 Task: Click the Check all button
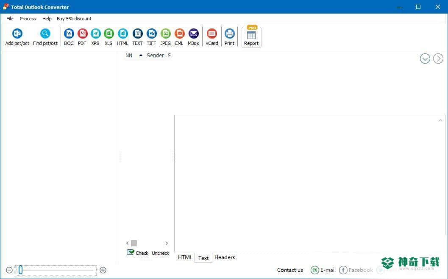pos(138,253)
